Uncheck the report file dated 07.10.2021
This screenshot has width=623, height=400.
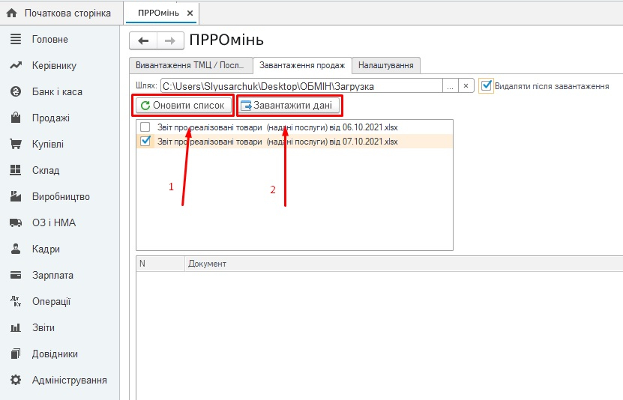145,141
